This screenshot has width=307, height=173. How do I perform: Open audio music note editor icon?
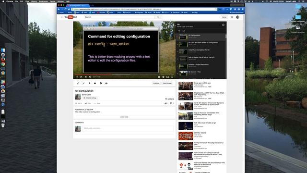point(89,83)
